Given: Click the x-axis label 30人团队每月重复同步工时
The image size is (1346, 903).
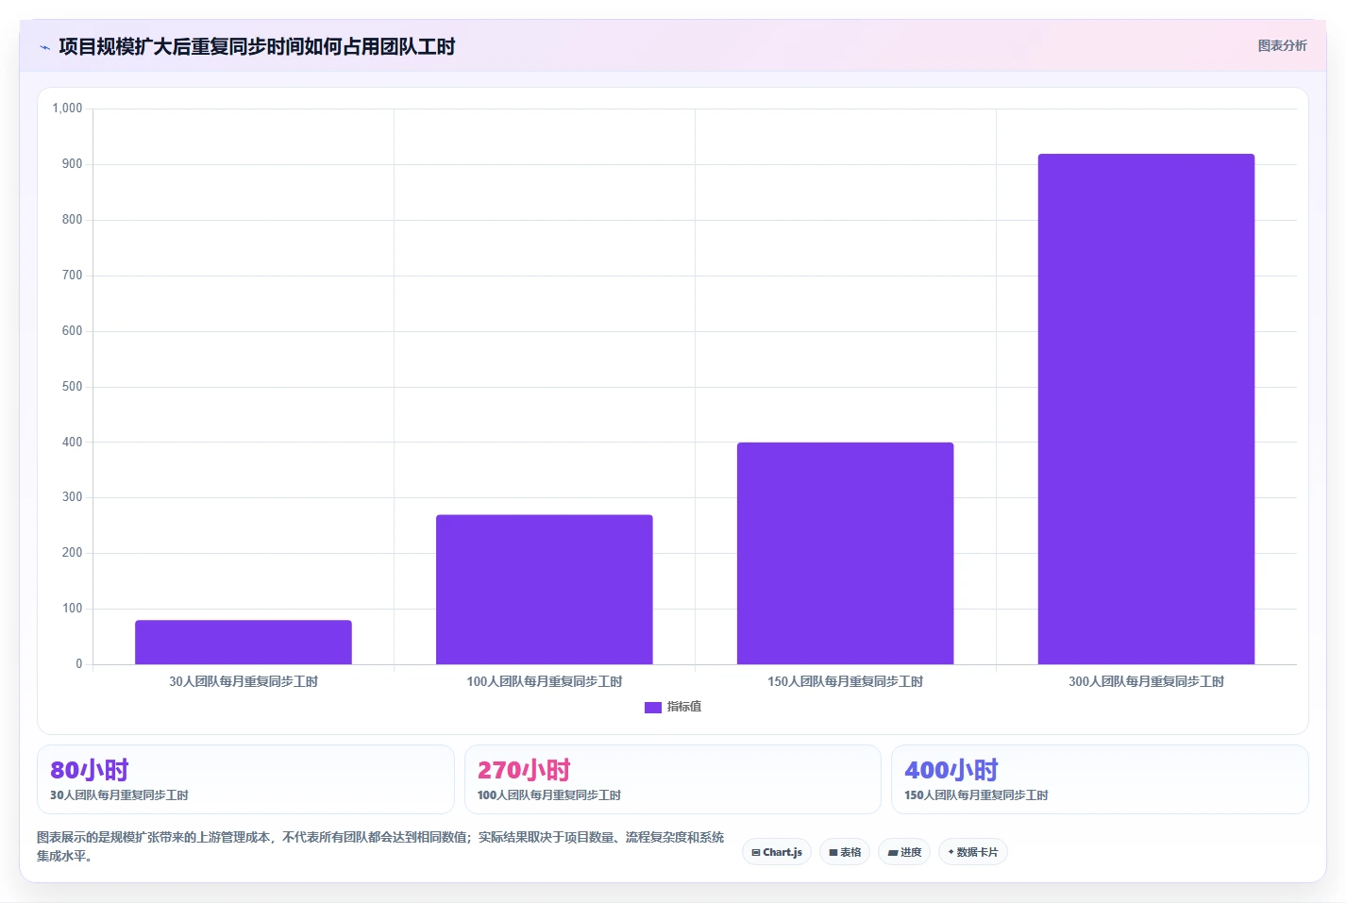Looking at the screenshot, I should pos(244,681).
